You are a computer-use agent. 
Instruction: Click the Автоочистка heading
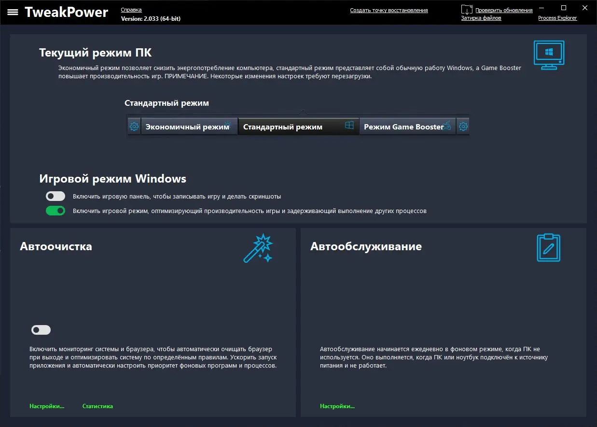point(56,246)
